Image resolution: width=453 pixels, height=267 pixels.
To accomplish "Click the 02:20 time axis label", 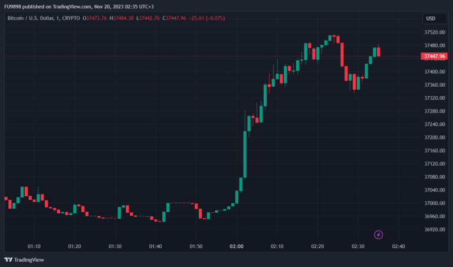I will (x=318, y=246).
